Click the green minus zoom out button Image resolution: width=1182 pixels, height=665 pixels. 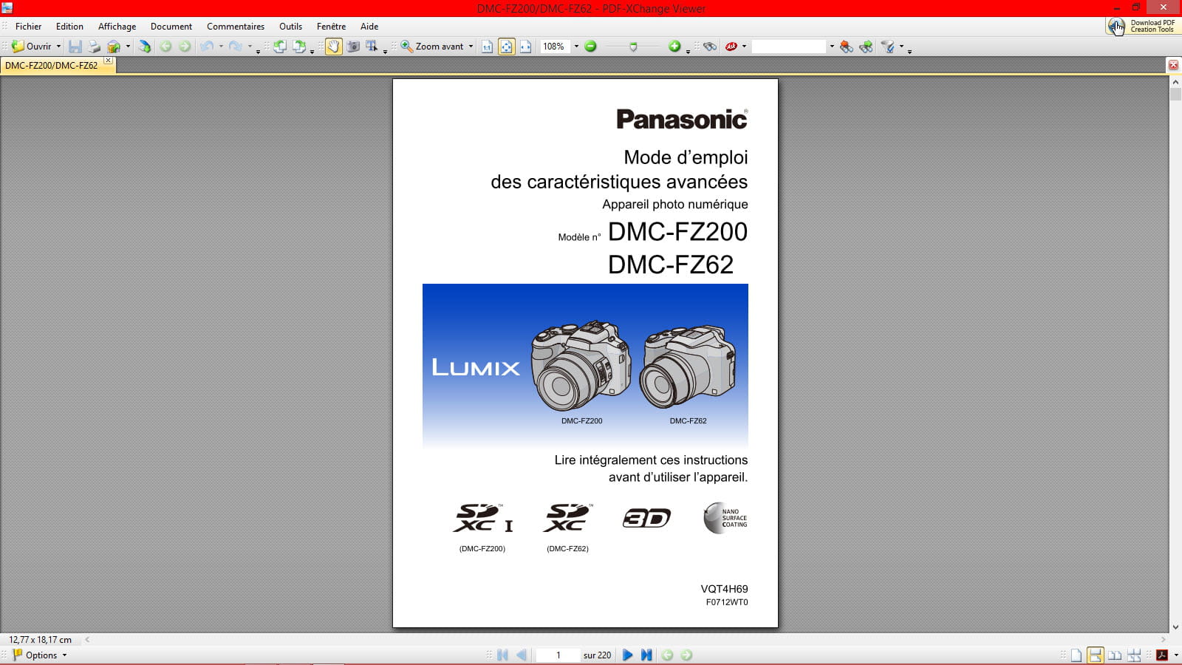pos(590,47)
